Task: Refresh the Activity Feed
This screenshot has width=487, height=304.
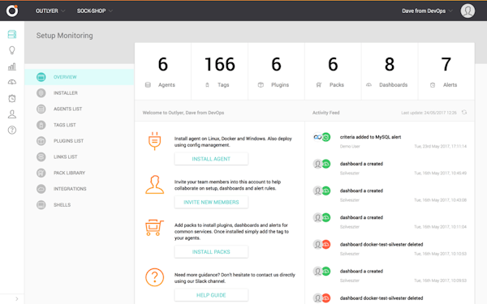Action: tap(464, 113)
